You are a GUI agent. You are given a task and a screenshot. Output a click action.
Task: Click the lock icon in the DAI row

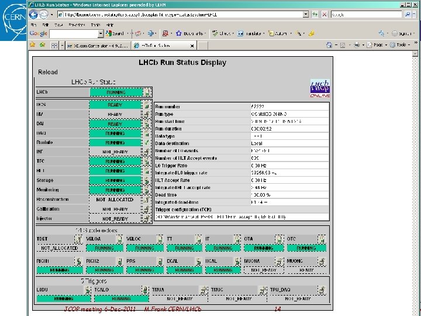pos(147,124)
